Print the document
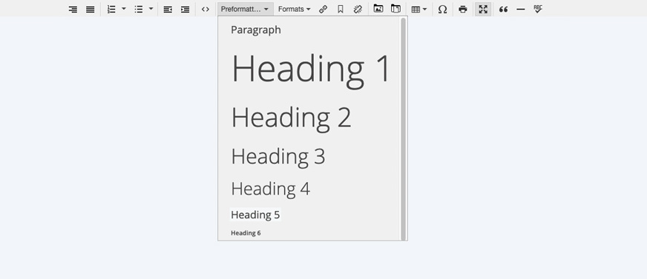 coord(463,9)
